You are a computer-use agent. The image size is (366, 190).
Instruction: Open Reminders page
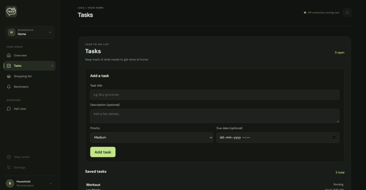pos(30,87)
